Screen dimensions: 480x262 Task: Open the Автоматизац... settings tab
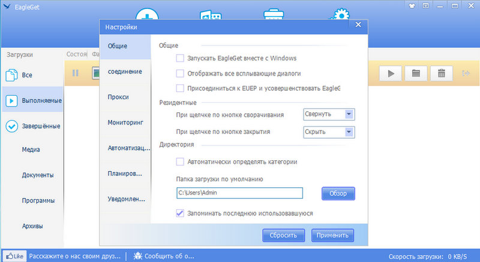(x=125, y=148)
